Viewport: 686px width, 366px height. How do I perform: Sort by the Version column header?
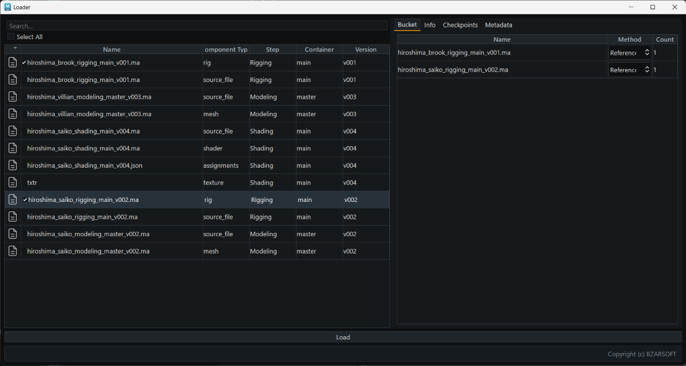[366, 50]
